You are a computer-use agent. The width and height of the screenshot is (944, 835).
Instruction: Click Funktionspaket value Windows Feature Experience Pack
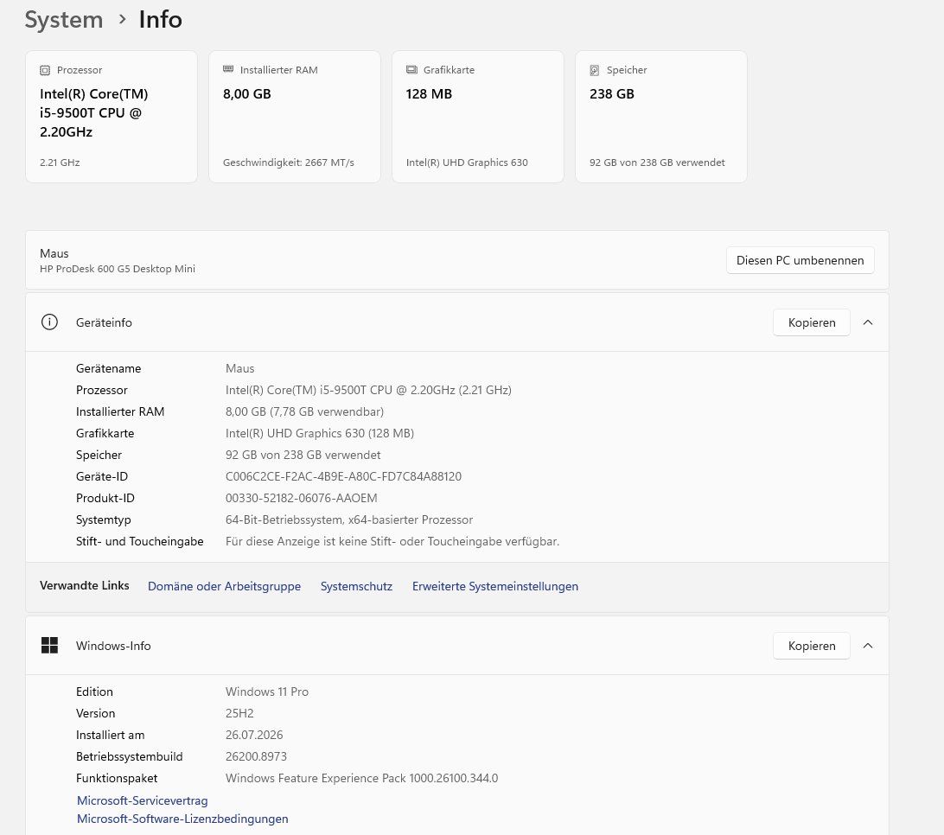click(x=362, y=779)
